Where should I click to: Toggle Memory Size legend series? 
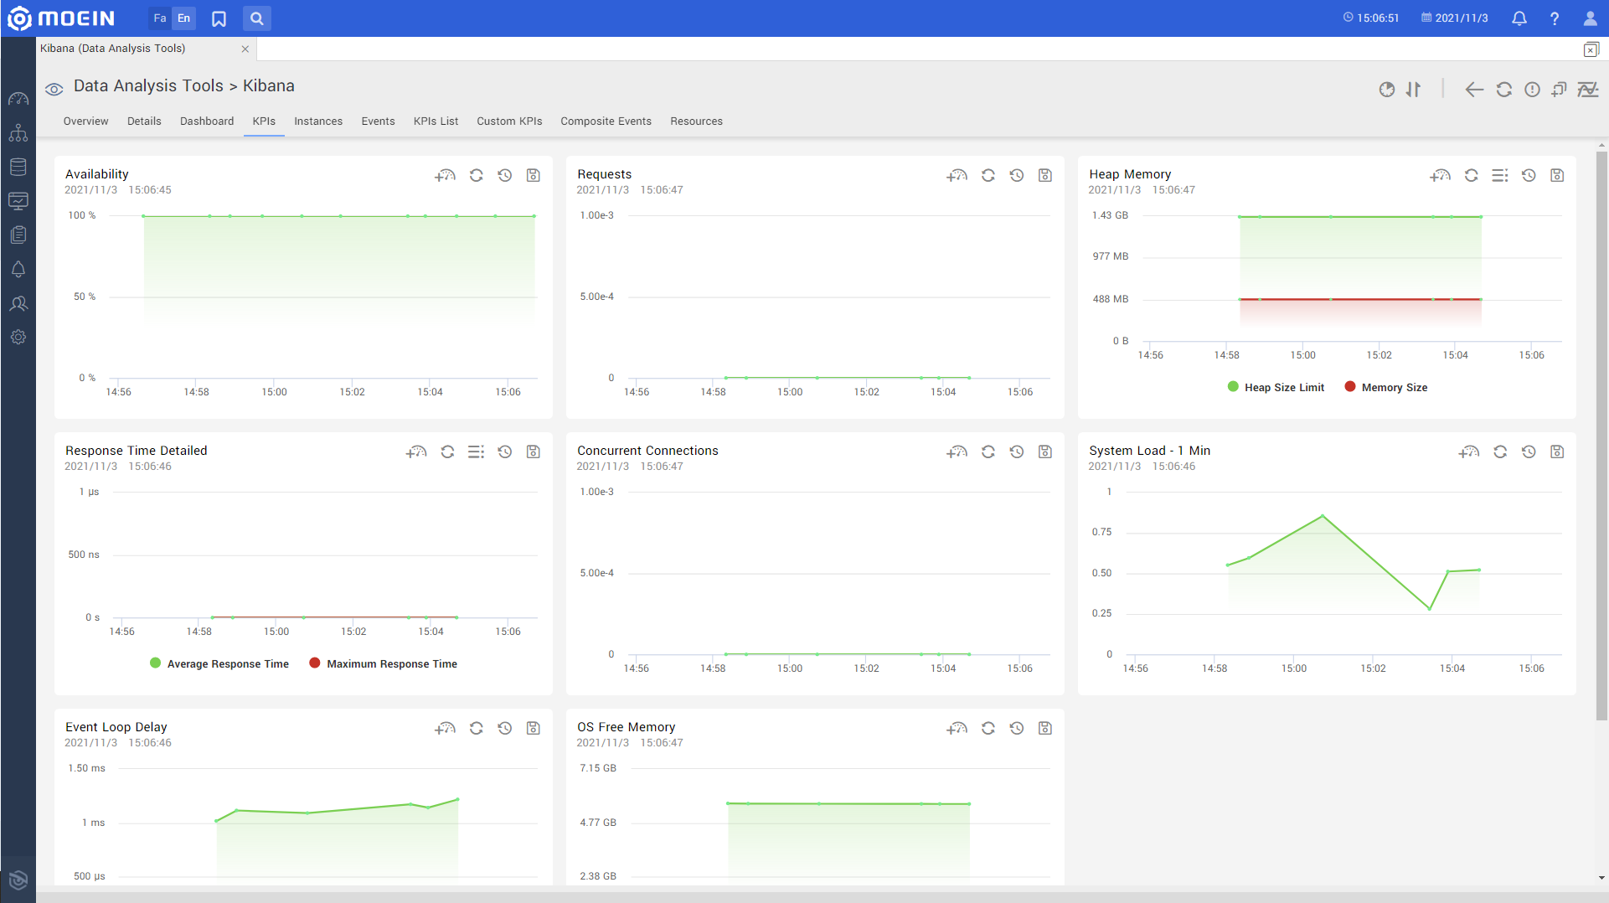(x=1386, y=387)
